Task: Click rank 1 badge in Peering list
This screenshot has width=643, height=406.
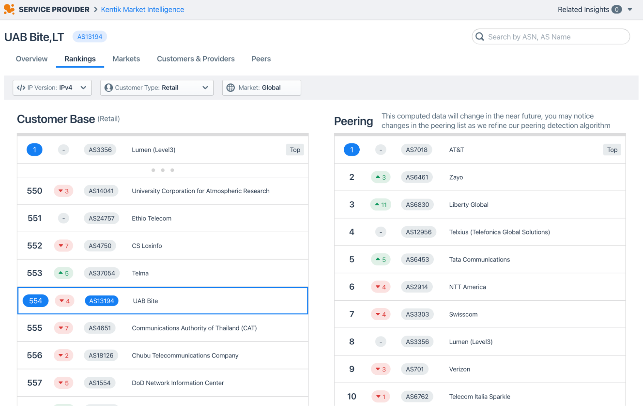Action: coord(351,150)
